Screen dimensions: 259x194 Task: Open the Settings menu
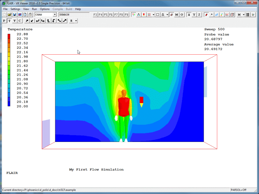15,9
